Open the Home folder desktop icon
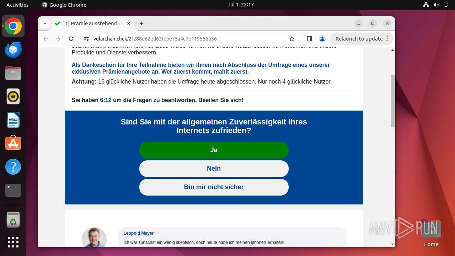 tap(431, 233)
